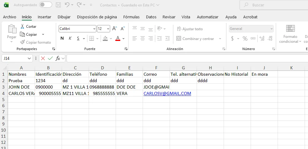This screenshot has height=149, width=308.
Task: Expand Combinar y centrar dropdown arrow
Action: tap(220, 38)
